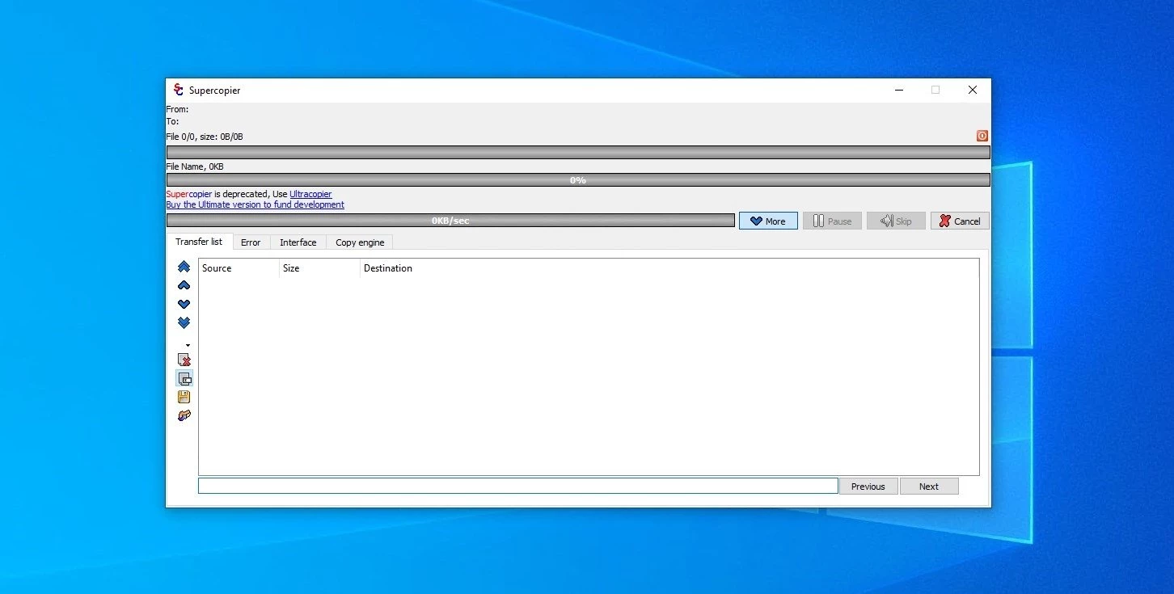1174x594 pixels.
Task: Toggle the More details button
Action: coord(767,221)
